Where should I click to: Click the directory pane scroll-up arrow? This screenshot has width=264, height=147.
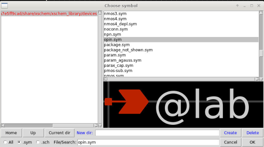tap(100, 13)
